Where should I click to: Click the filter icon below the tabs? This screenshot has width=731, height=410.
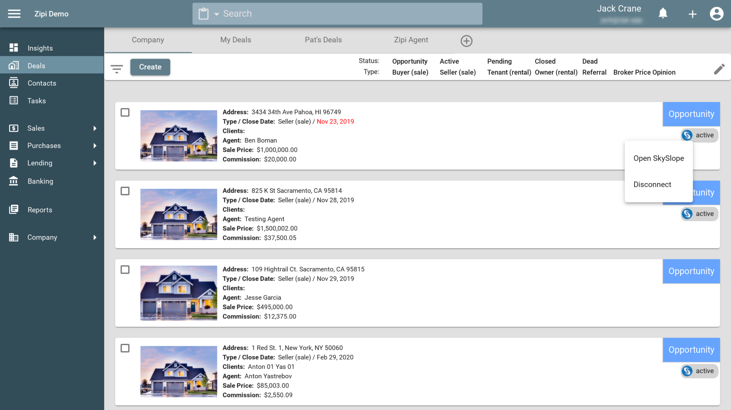117,69
